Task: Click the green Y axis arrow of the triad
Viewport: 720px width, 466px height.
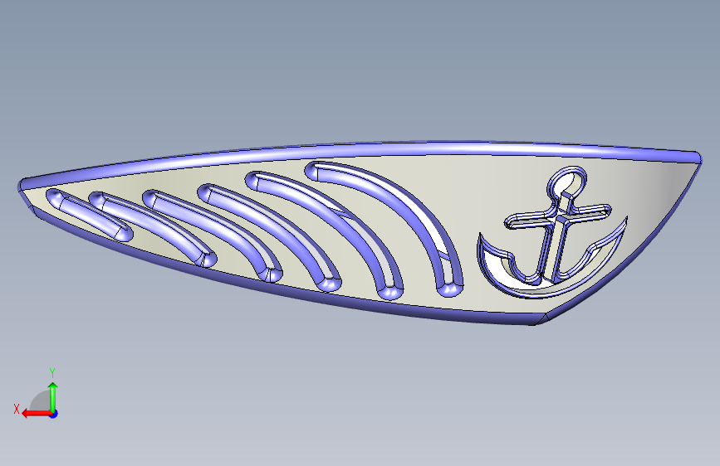Action: (53, 396)
